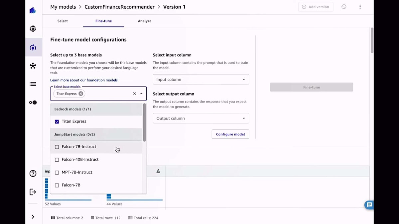Viewport: 399px width, 224px height.
Task: Click the Total cells: 224 status
Action: point(143,218)
